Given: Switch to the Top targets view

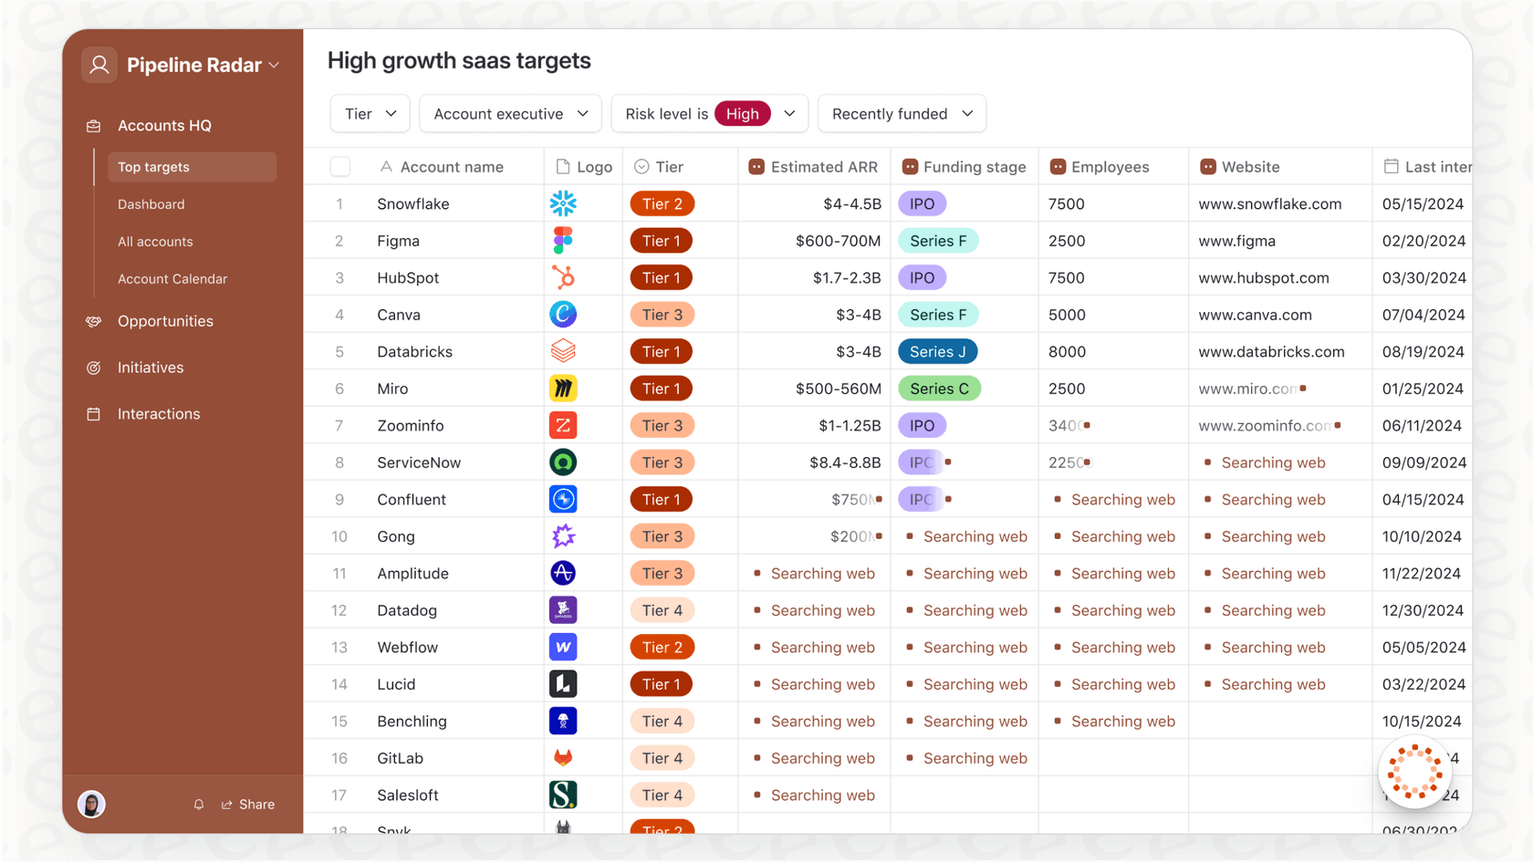Looking at the screenshot, I should click(x=153, y=167).
